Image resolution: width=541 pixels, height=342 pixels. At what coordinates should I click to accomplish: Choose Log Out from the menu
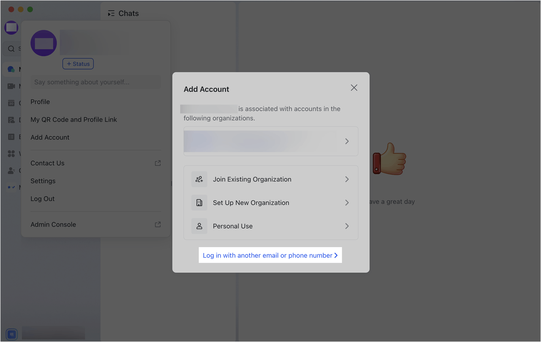(42, 198)
